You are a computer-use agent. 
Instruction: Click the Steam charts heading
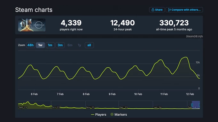[x=34, y=10]
